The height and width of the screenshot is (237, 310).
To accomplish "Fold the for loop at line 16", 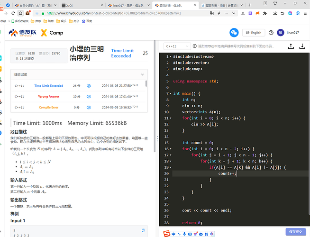I will [x=171, y=149].
